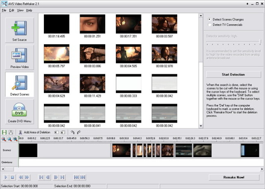Select scene thumbnail 00:00:03.587

[164, 24]
